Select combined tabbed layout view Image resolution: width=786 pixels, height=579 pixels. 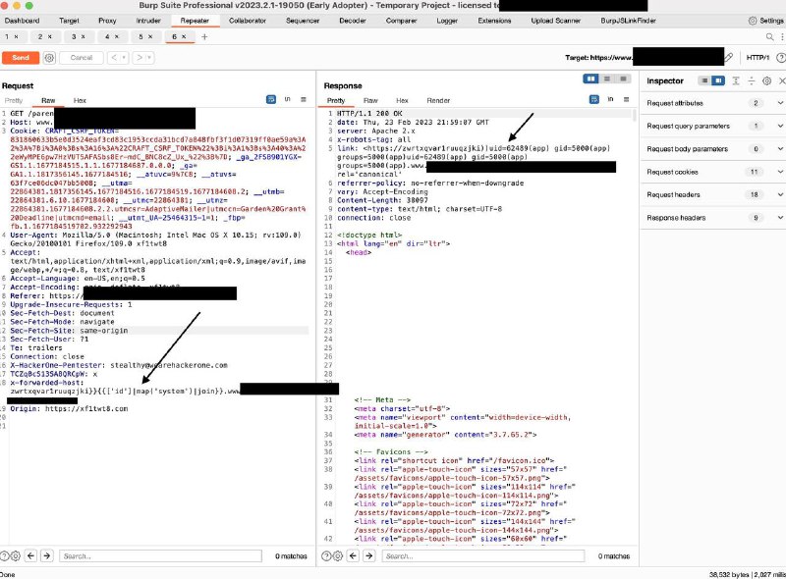pyautogui.click(x=623, y=79)
